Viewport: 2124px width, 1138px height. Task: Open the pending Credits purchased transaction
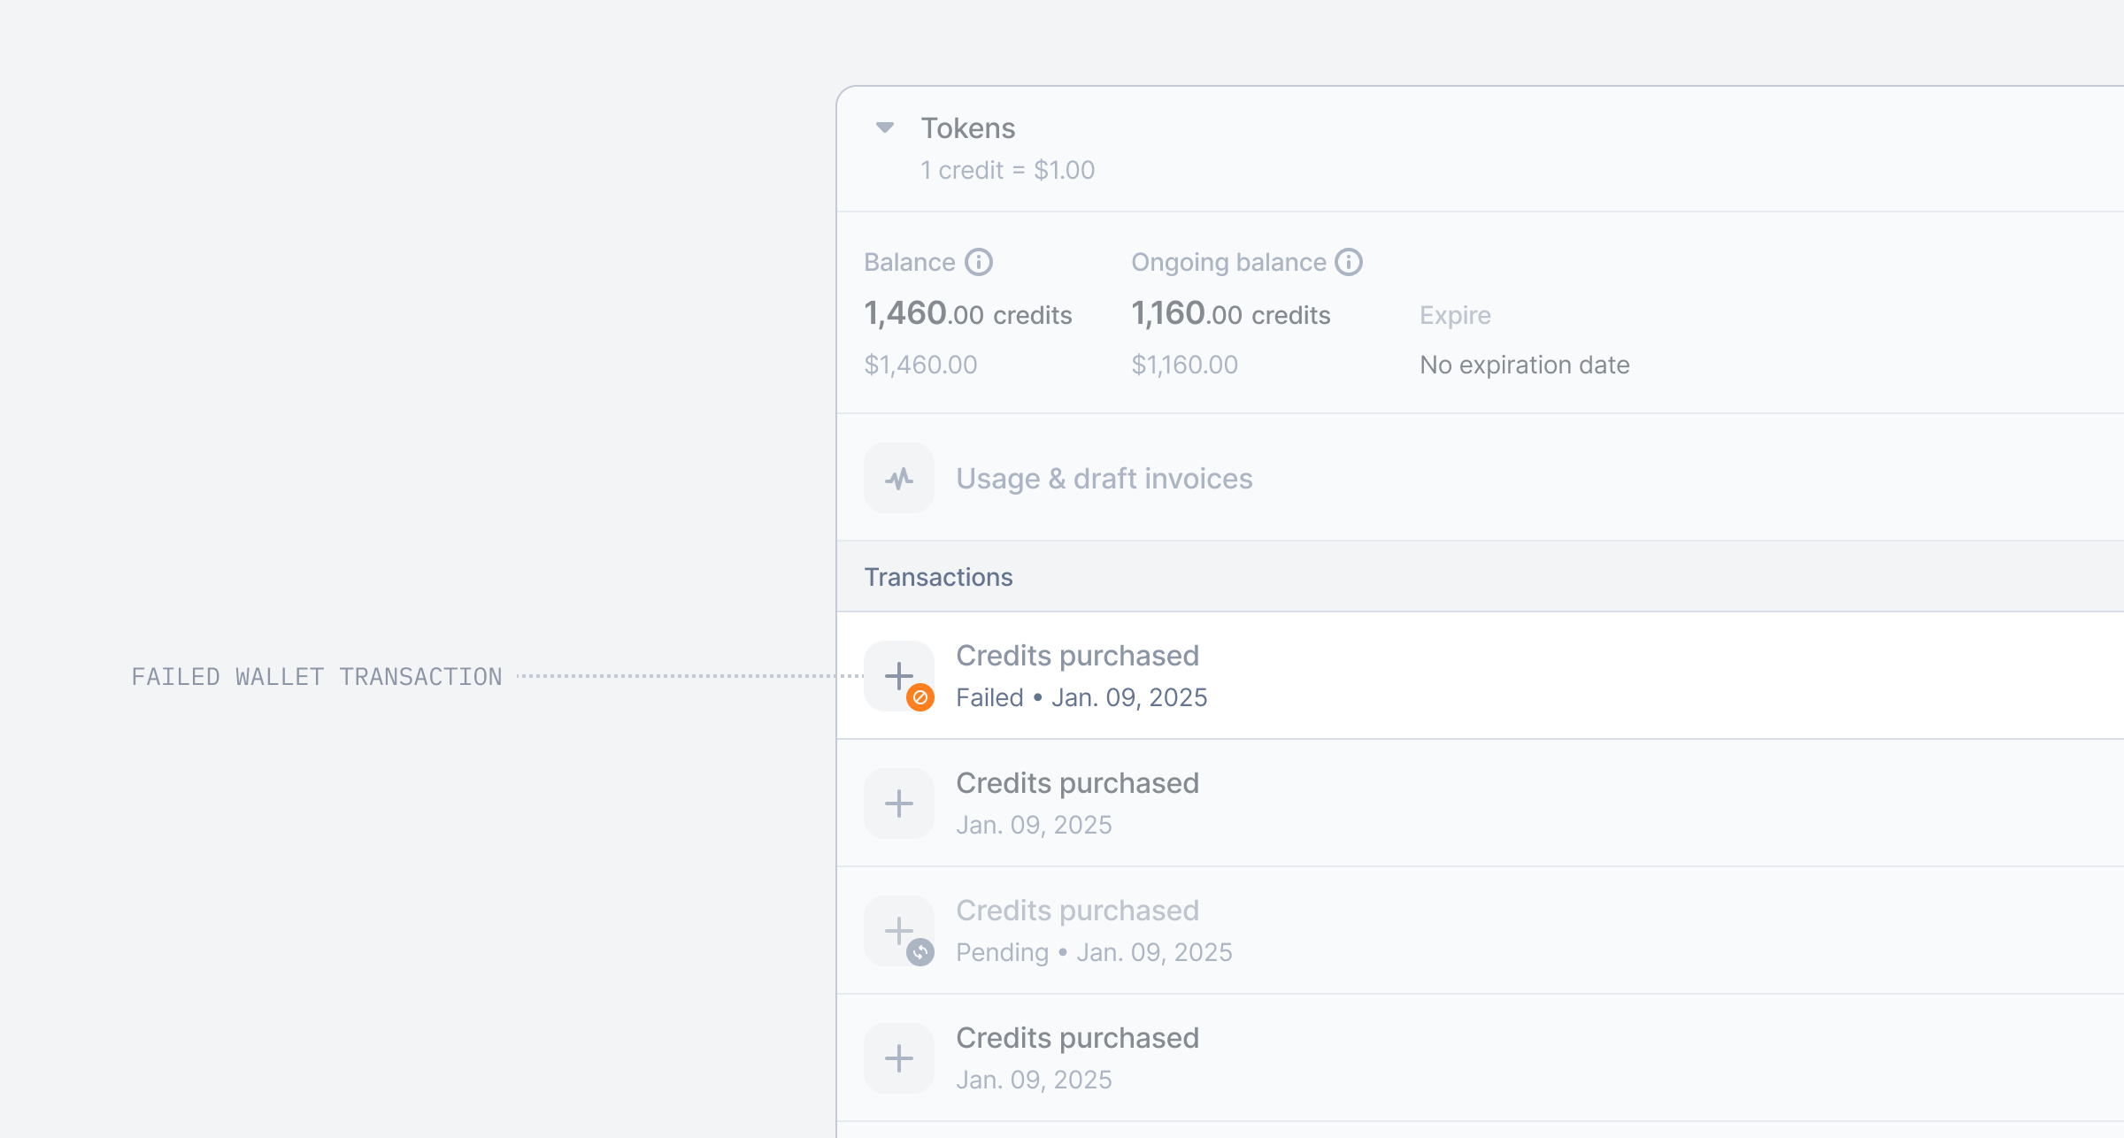(1077, 911)
